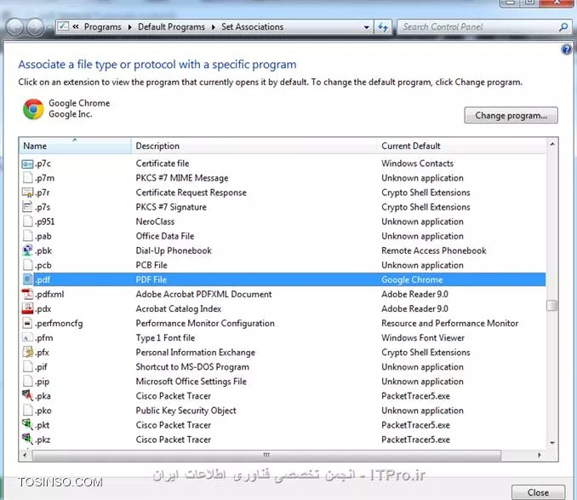577x500 pixels.
Task: Go forward with the Forward arrow button
Action: (x=36, y=27)
